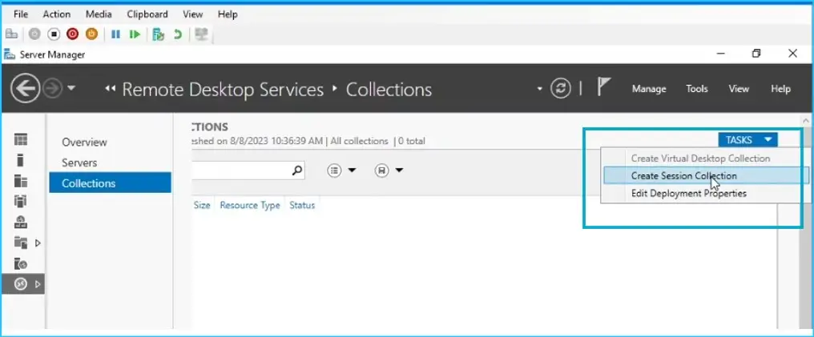The height and width of the screenshot is (337, 814).
Task: Choose Edit Deployment Properties
Action: coord(688,194)
